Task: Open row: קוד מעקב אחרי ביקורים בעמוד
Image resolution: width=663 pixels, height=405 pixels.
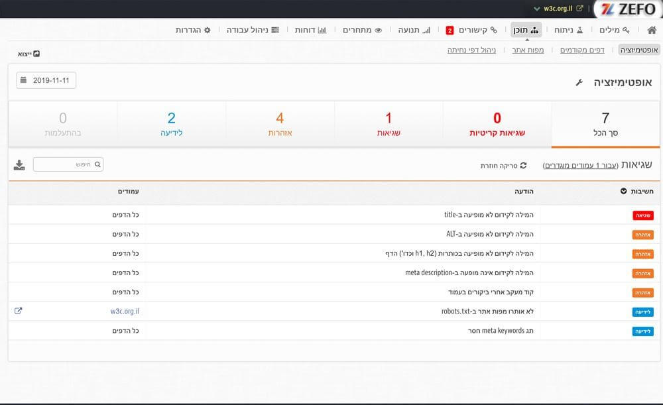Action: click(x=334, y=292)
